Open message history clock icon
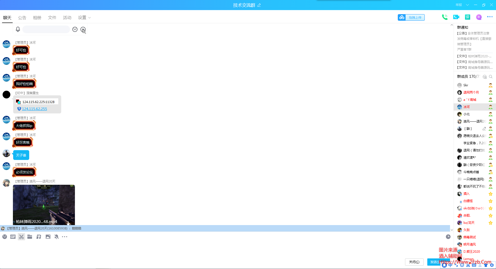Viewport: 496px width, 269px height. coord(448,237)
